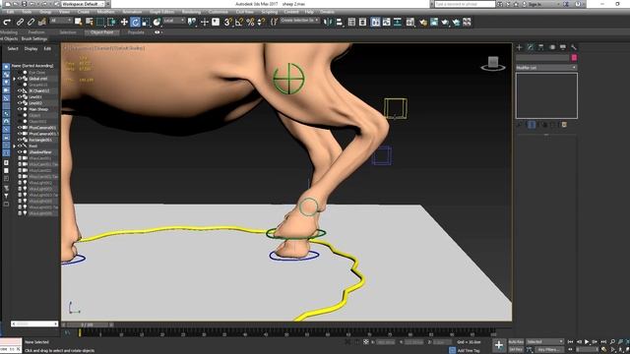Click the object color swatch

tap(574, 58)
